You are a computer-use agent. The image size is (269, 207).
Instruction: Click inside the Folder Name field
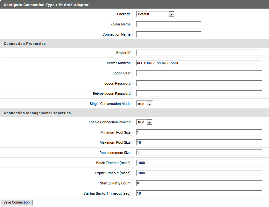168,24
